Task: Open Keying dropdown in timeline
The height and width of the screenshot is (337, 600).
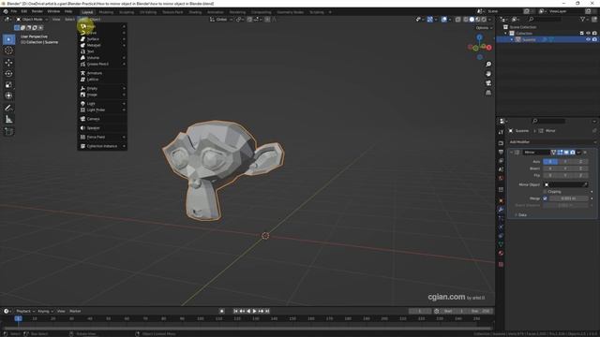Action: point(45,311)
